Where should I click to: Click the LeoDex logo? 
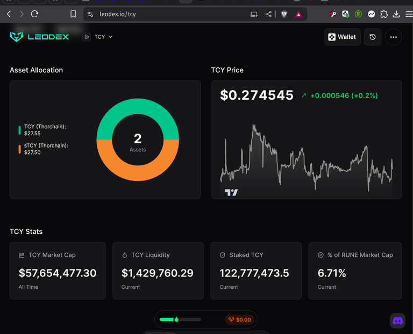pyautogui.click(x=39, y=37)
